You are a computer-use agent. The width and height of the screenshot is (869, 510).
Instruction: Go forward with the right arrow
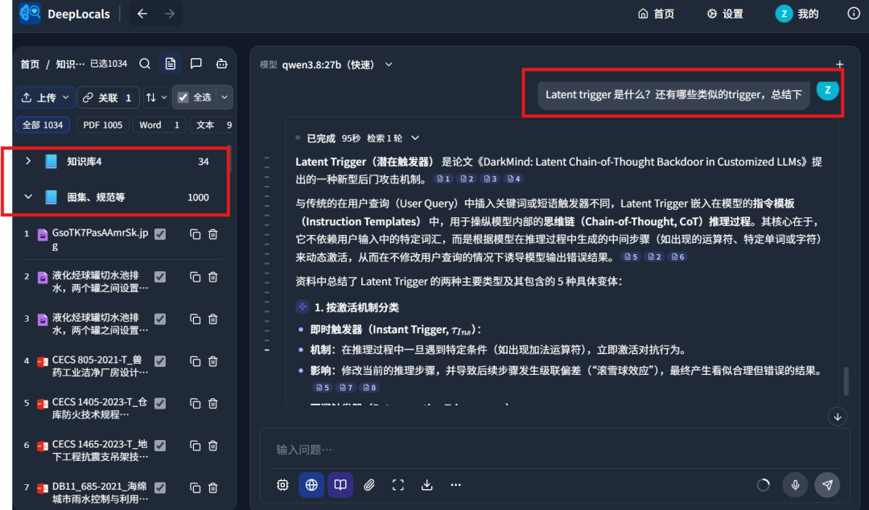[x=170, y=14]
